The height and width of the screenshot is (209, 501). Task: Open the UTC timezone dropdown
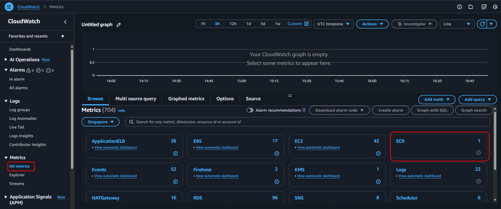point(334,24)
